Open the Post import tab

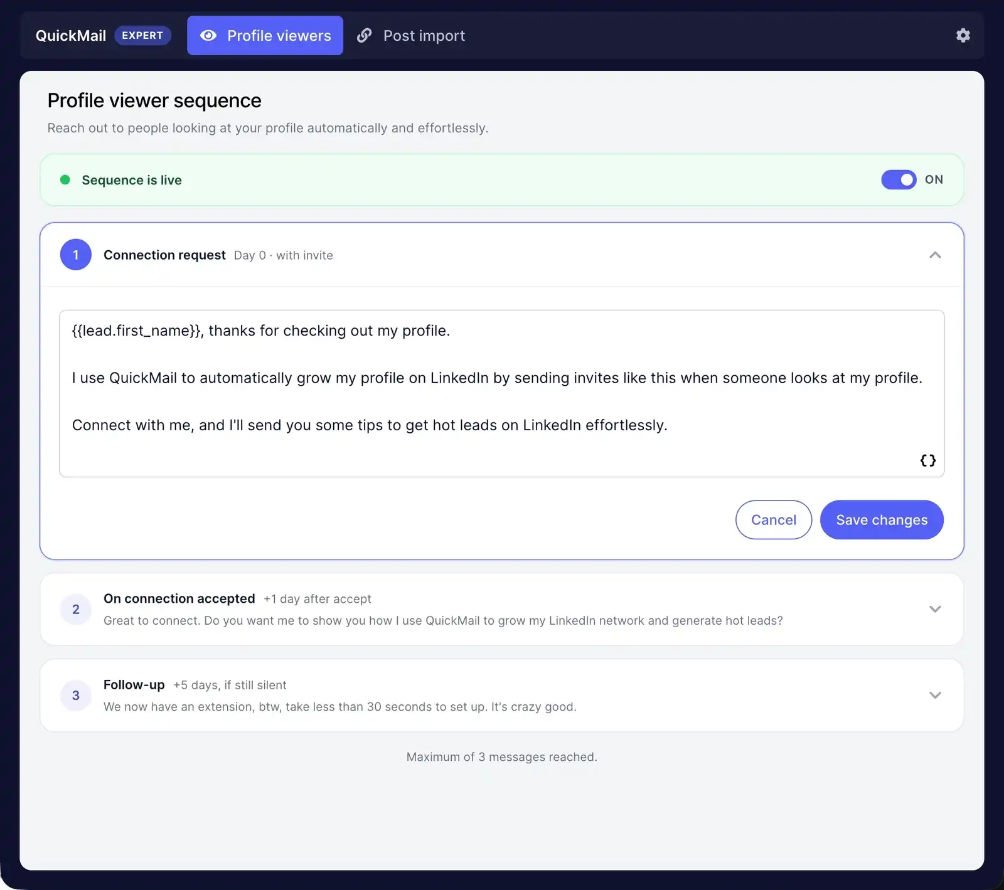[x=411, y=35]
